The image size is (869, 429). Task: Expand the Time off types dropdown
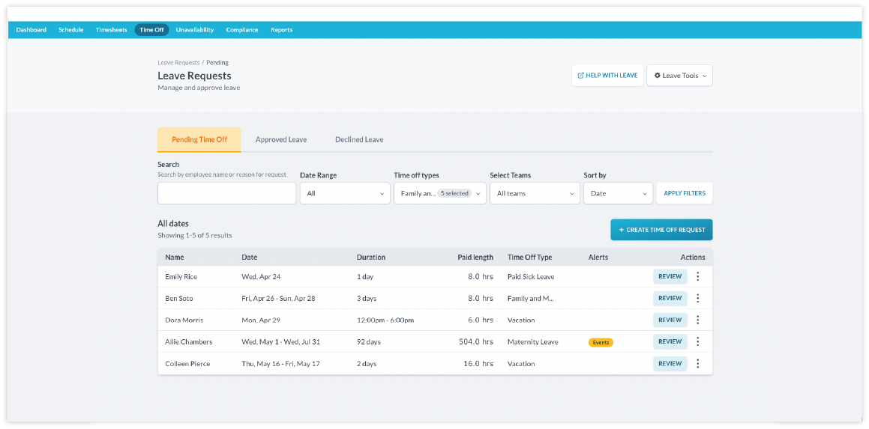(x=439, y=193)
